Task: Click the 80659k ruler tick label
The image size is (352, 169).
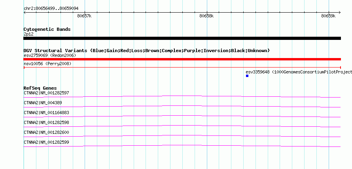Action: [x=328, y=16]
